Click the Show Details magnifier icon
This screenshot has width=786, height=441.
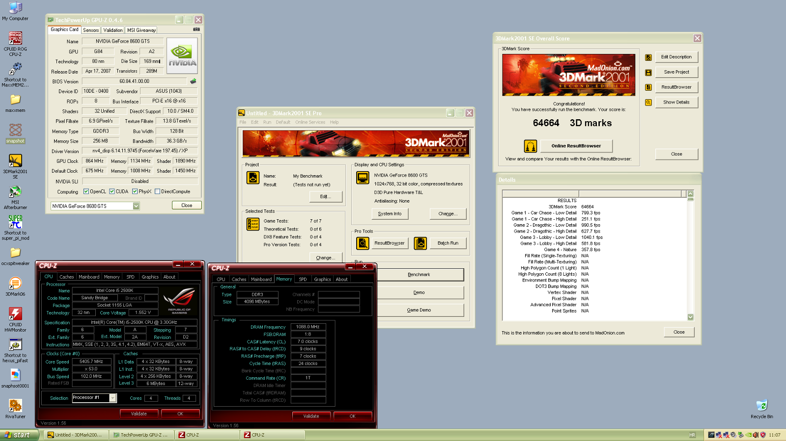(648, 103)
